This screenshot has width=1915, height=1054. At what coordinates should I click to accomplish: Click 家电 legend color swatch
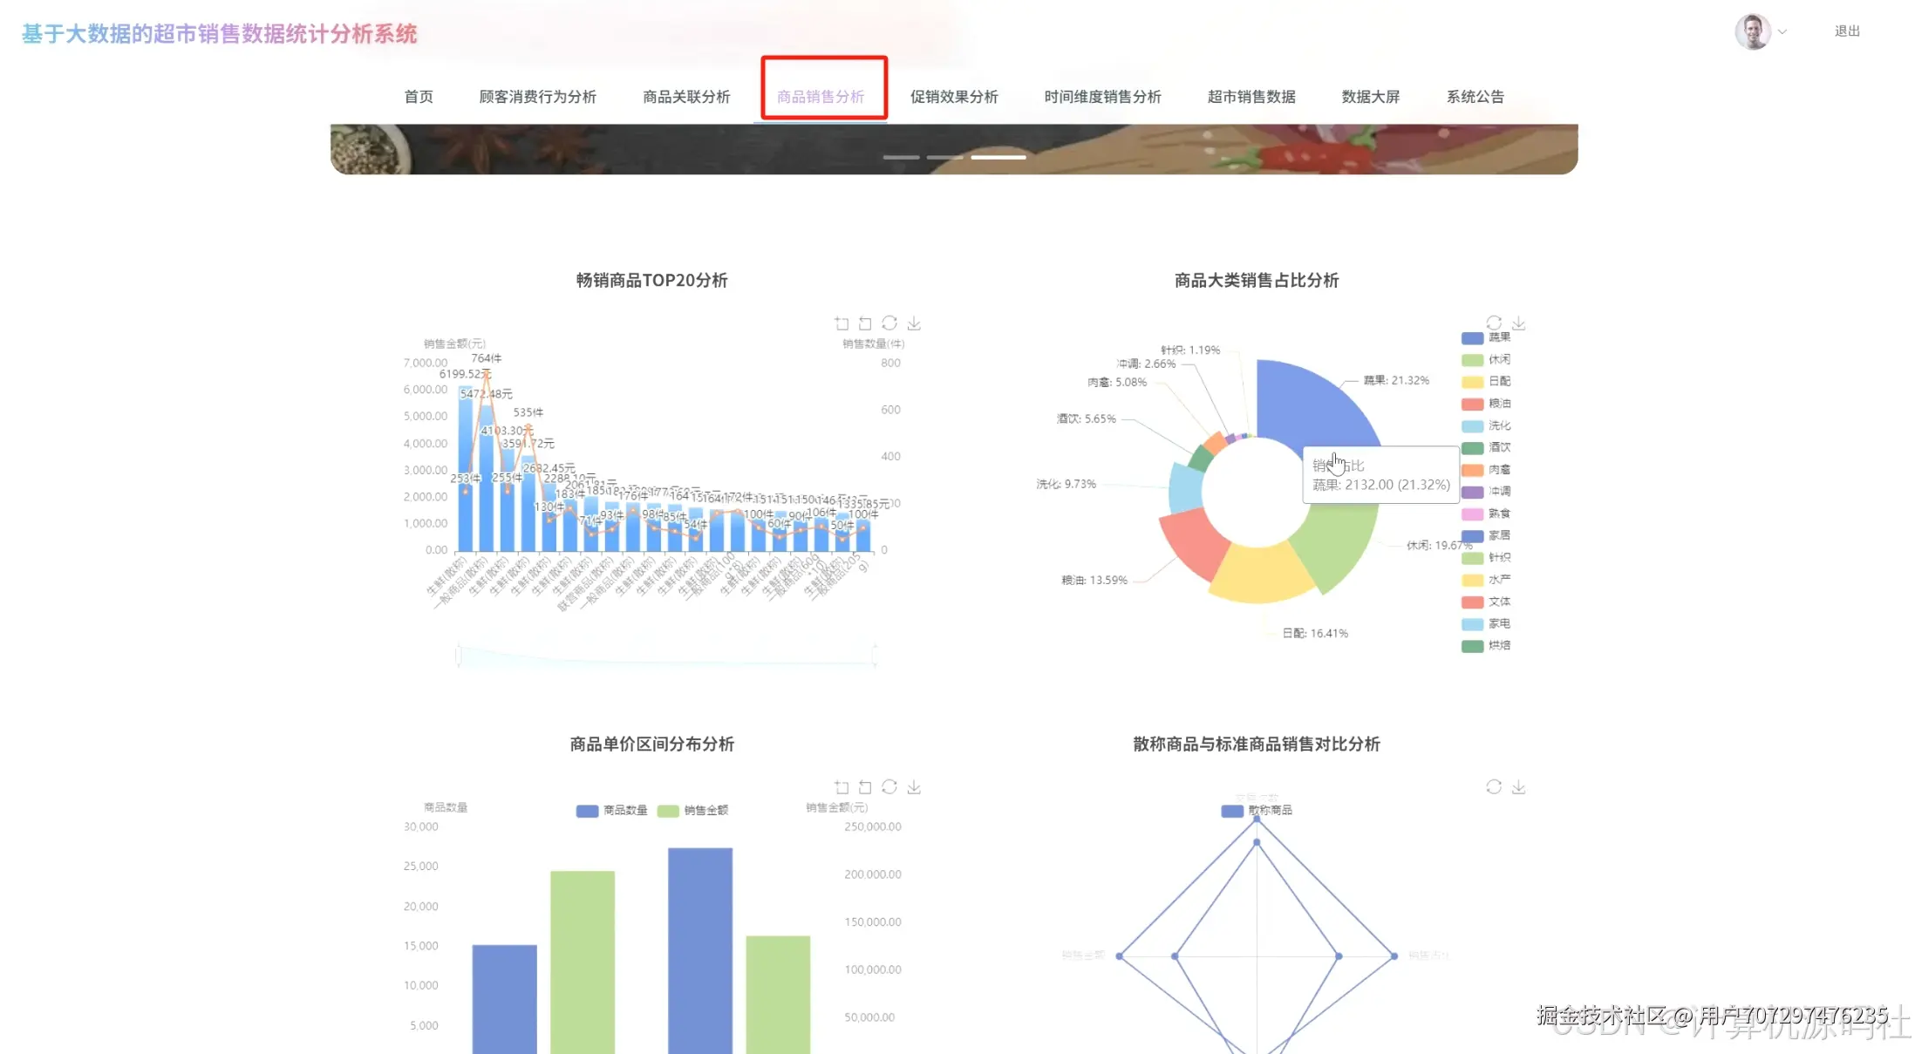tap(1472, 624)
